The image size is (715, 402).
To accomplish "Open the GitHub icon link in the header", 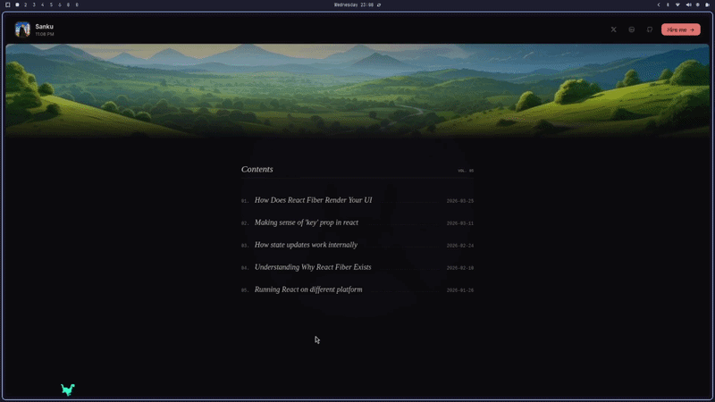I will 650,29.
